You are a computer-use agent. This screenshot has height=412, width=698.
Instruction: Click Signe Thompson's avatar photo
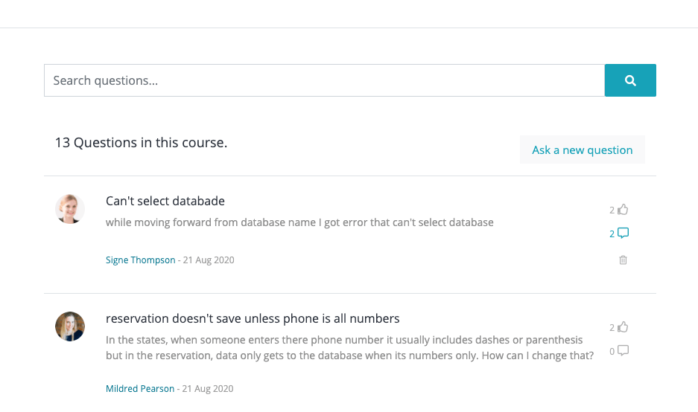(x=70, y=209)
